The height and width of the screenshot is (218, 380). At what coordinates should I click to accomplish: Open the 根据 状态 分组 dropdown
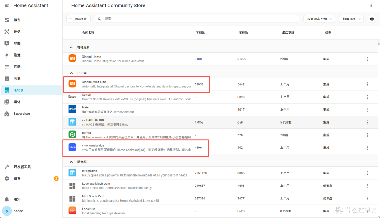[x=319, y=19]
